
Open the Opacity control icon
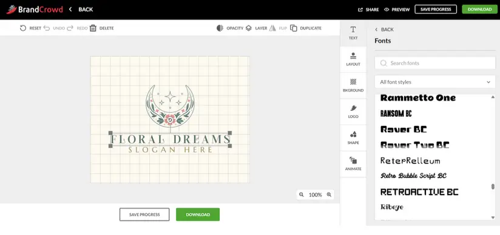220,28
